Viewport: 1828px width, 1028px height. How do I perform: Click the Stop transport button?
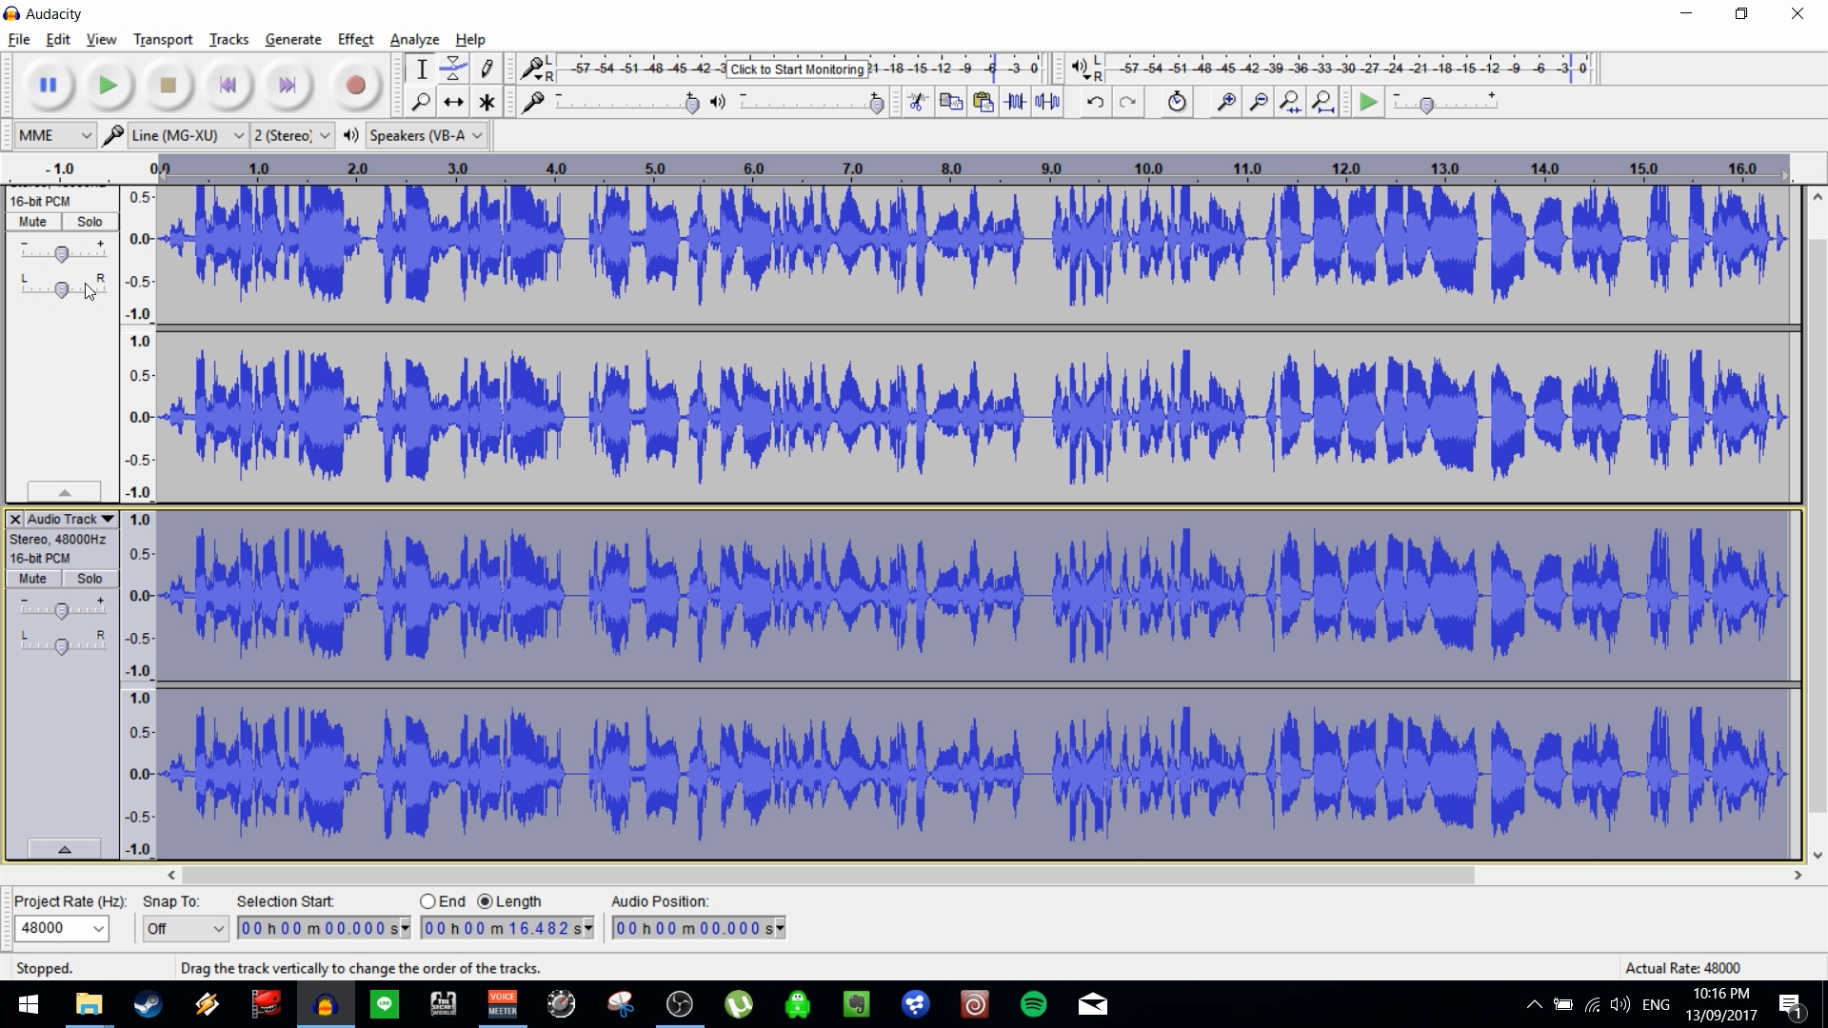pyautogui.click(x=168, y=86)
